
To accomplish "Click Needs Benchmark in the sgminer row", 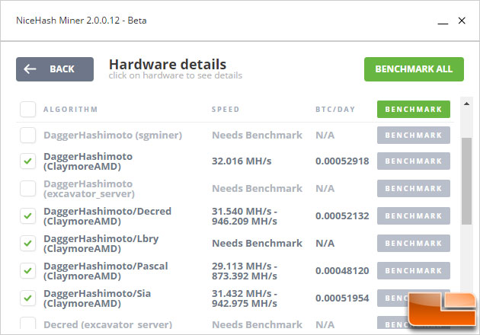I will pyautogui.click(x=258, y=136).
